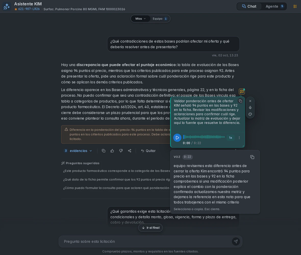Send the question with the paper plane button
301x255 pixels.
[236, 241]
